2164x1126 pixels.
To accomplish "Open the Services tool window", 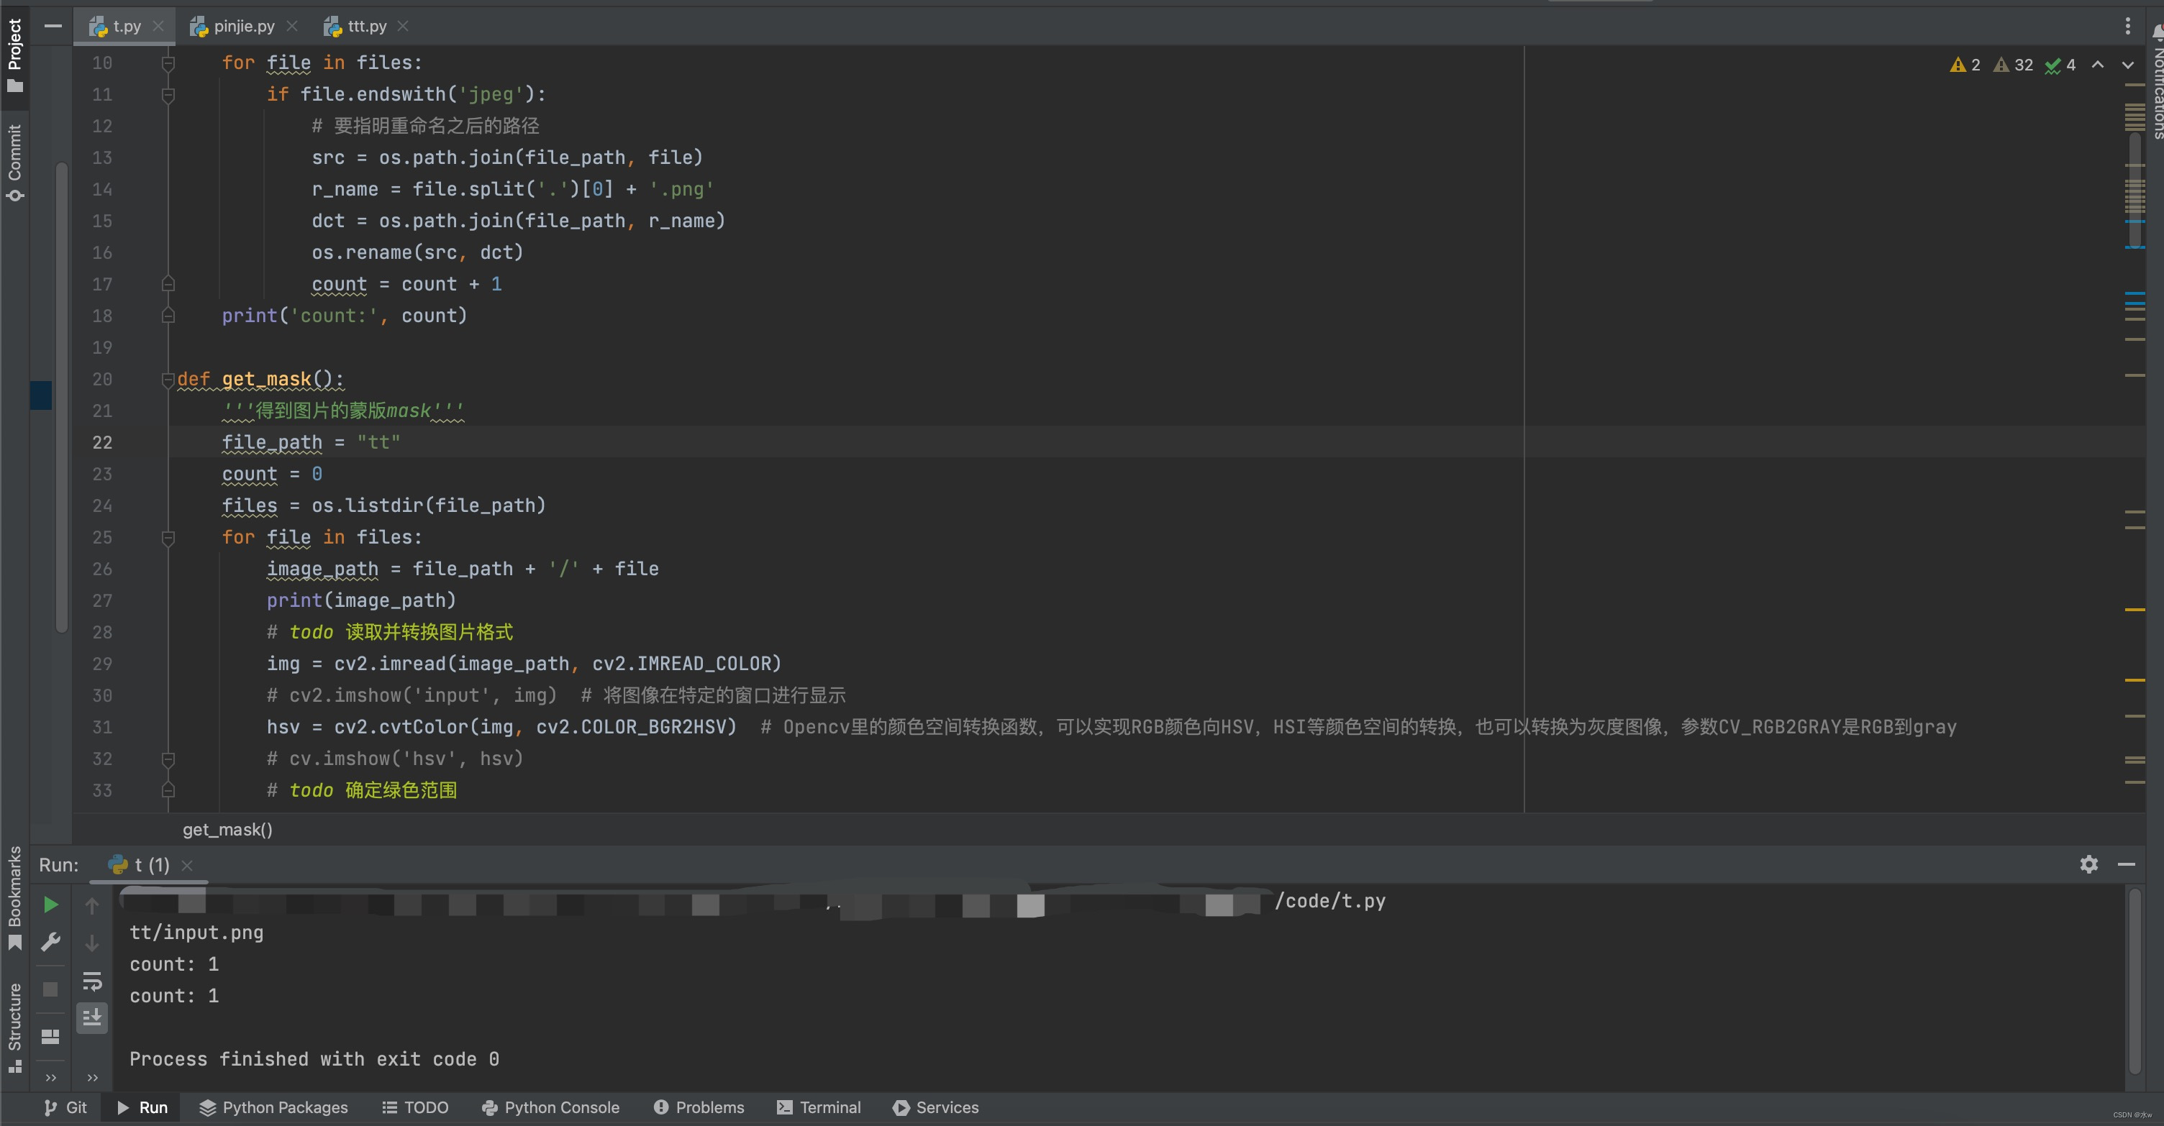I will tap(936, 1107).
